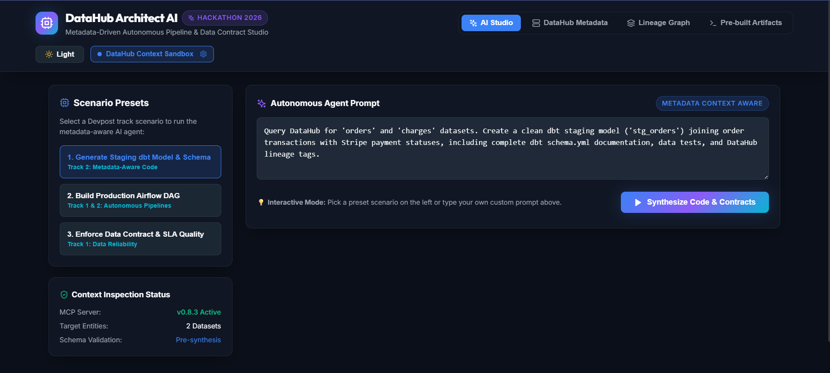Click the chip icon next to Scenario Presets
Screen dimensions: 830x373
(x=65, y=103)
